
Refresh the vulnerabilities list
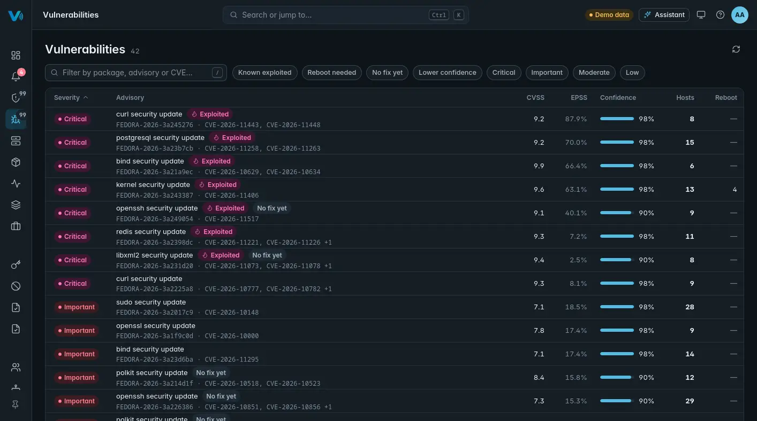[x=736, y=49]
